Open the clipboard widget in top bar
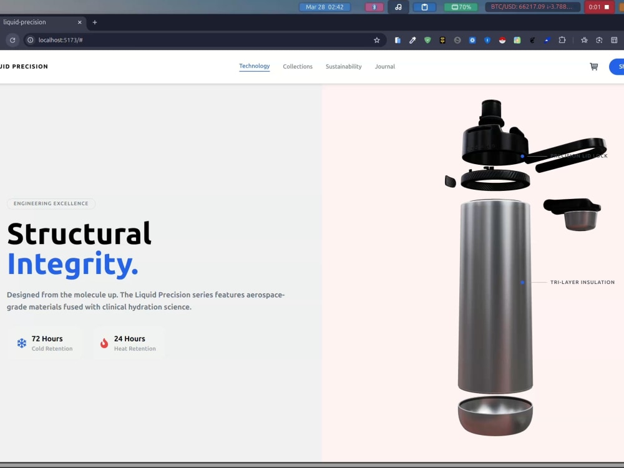The width and height of the screenshot is (624, 468). (424, 7)
